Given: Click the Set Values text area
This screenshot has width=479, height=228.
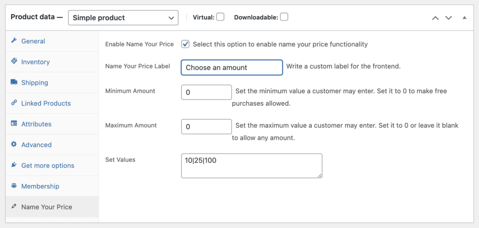Looking at the screenshot, I should [x=252, y=166].
